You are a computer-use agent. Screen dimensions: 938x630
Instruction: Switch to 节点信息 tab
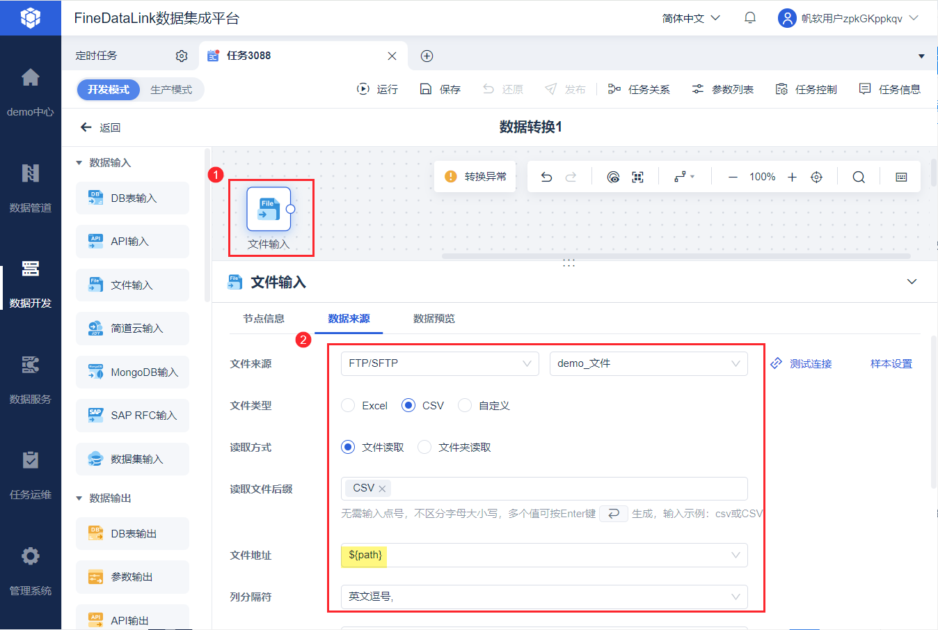pyautogui.click(x=264, y=319)
